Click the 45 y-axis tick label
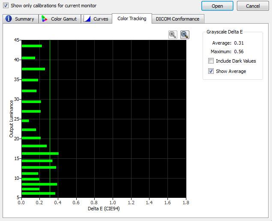 click(x=17, y=40)
